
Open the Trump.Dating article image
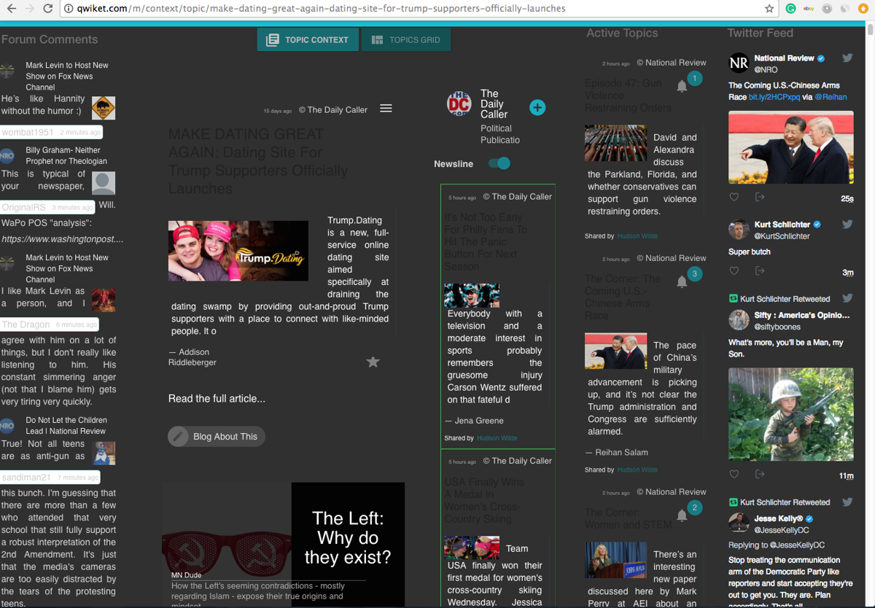(238, 251)
